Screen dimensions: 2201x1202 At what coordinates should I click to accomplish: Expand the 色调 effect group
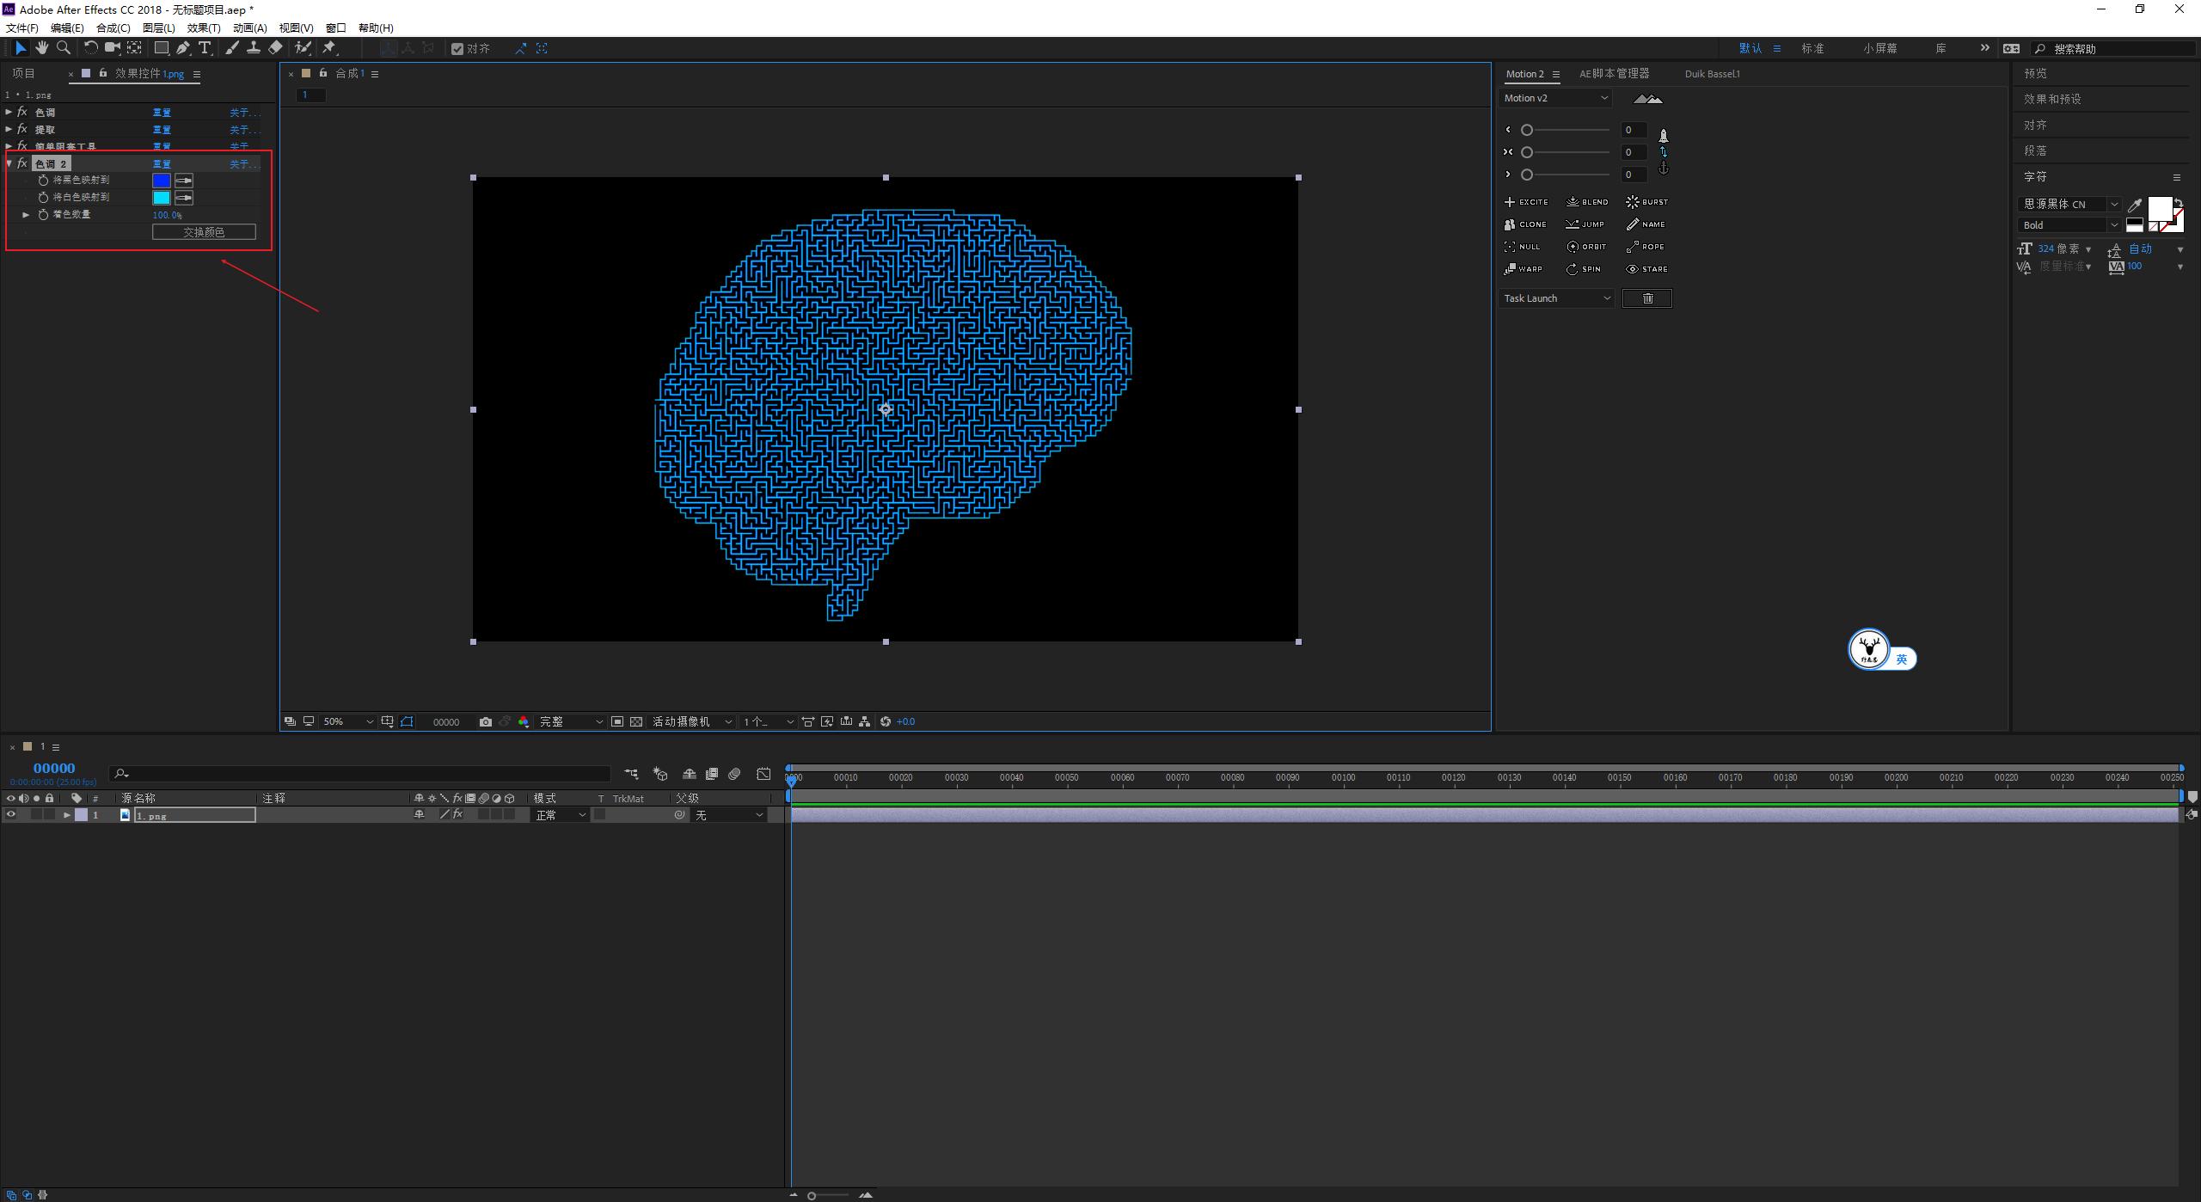click(x=9, y=112)
